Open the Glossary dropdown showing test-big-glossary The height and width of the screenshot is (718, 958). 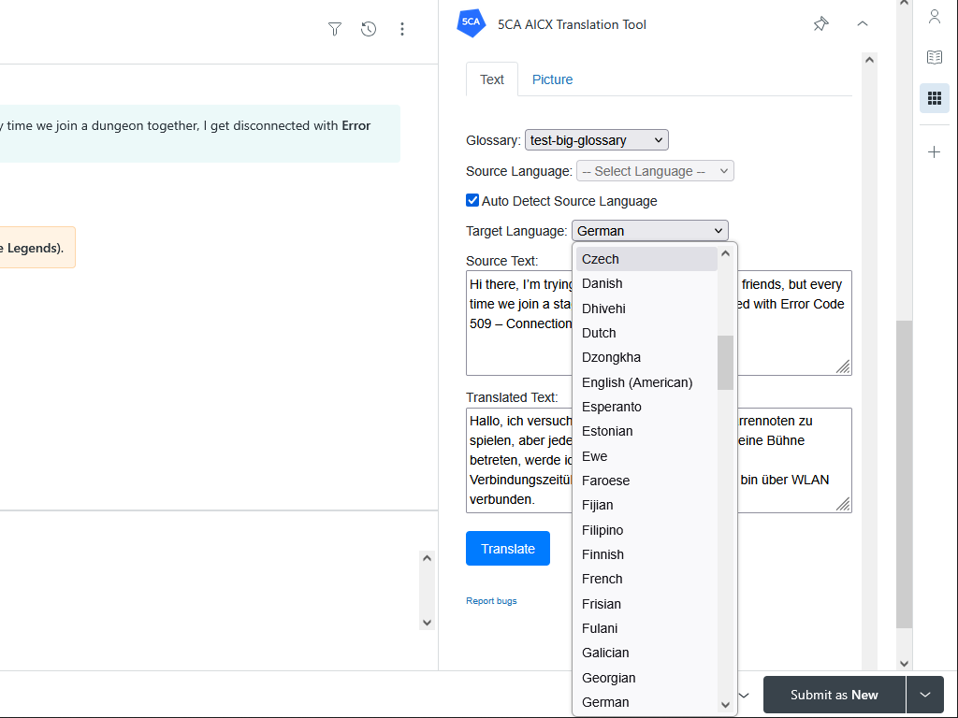(x=596, y=139)
